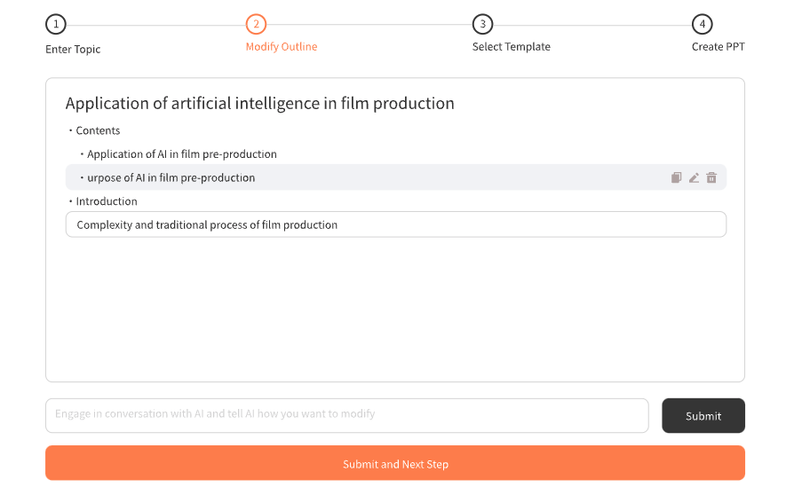Open the Select Template step label
The image size is (786, 495).
(x=511, y=46)
